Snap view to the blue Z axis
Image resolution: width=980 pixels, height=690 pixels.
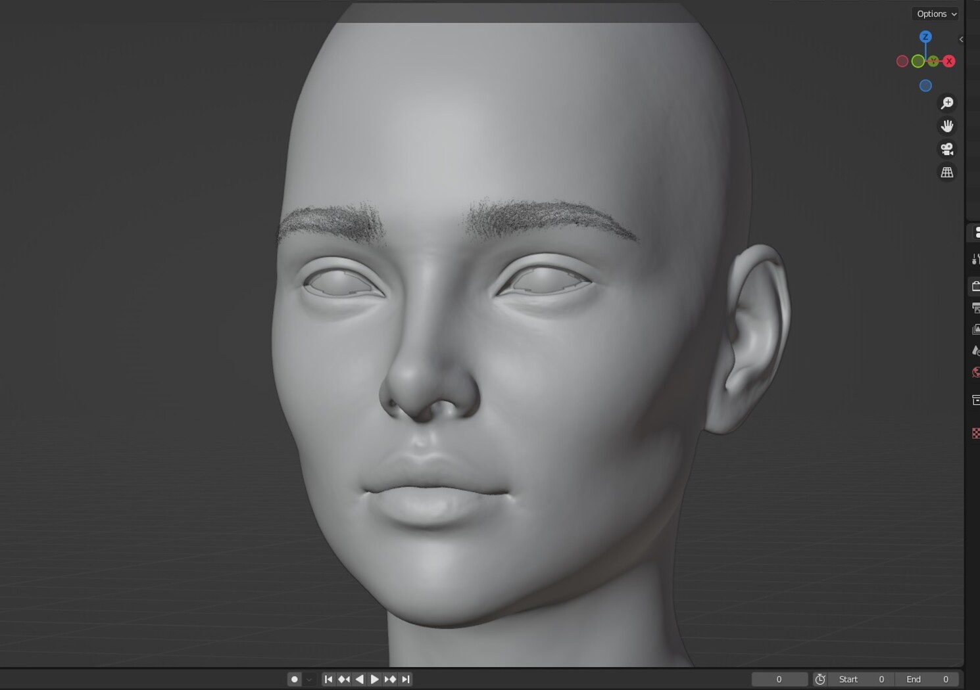coord(925,37)
